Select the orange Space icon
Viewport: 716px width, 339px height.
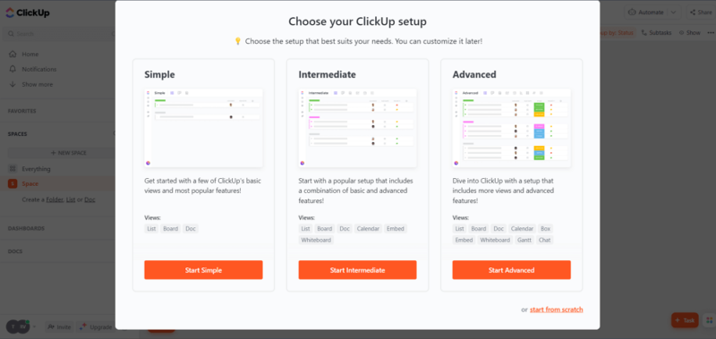(13, 183)
